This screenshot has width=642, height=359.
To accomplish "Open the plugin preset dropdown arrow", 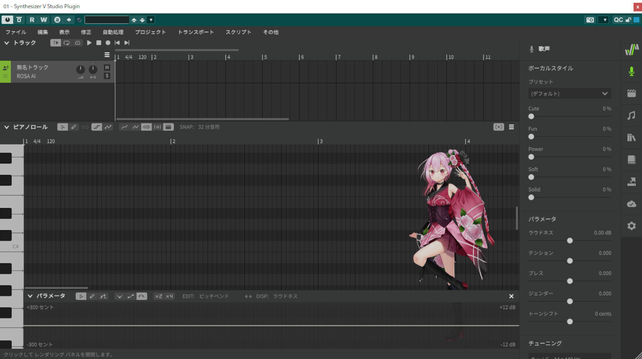I will [151, 20].
